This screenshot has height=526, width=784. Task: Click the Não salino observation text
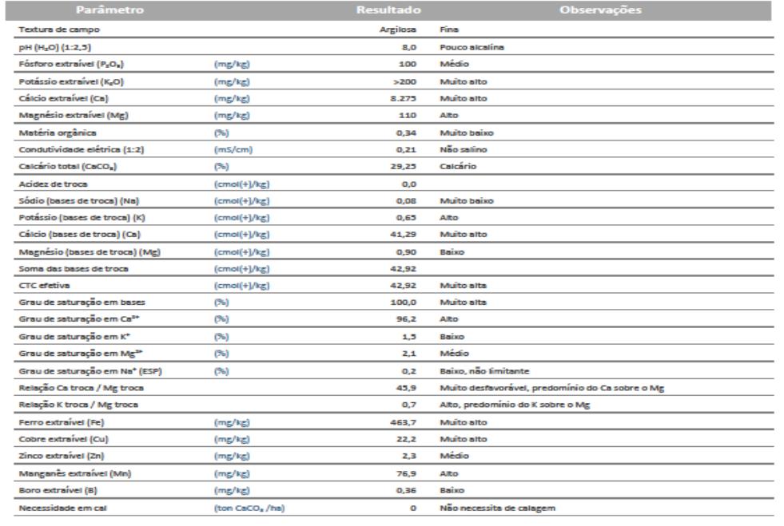461,152
